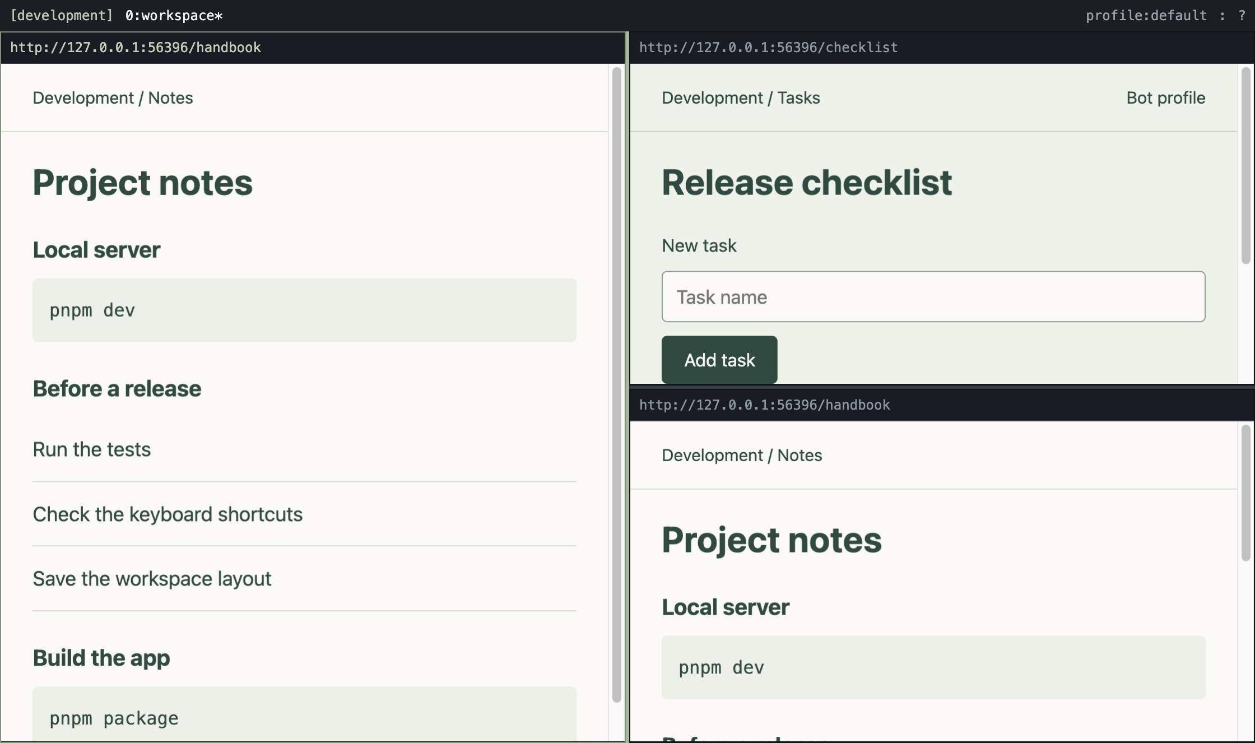
Task: Click the Build the app heading
Action: pyautogui.click(x=101, y=657)
